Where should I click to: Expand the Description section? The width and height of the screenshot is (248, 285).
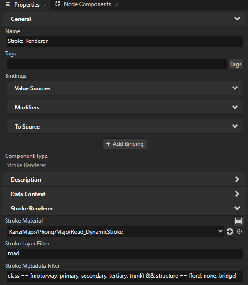tap(237, 179)
